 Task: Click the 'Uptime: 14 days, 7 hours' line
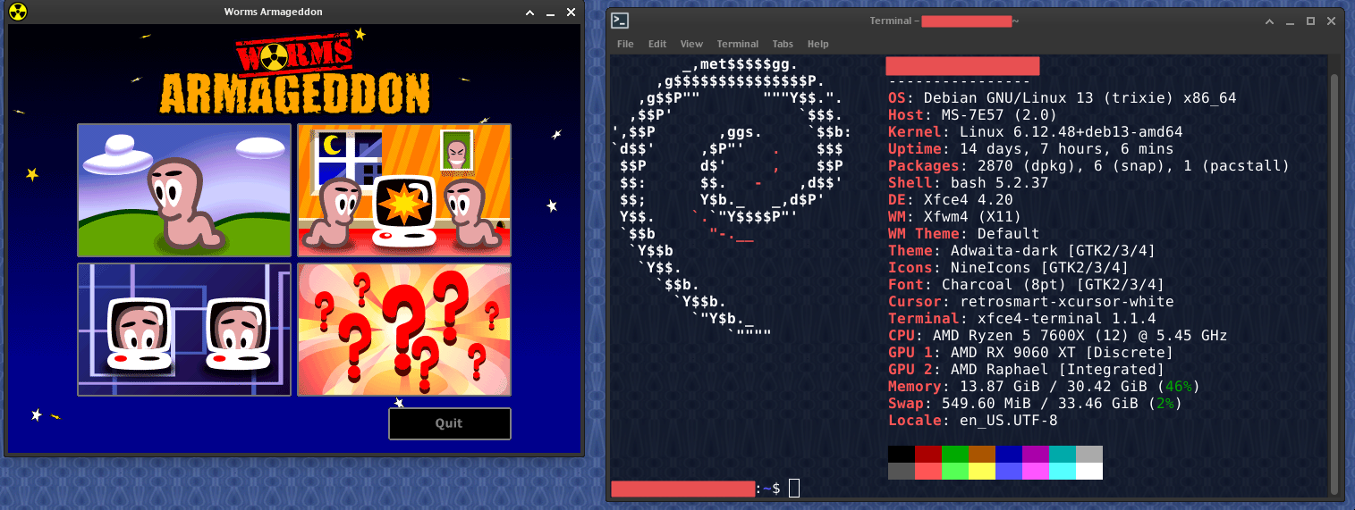click(x=1030, y=149)
